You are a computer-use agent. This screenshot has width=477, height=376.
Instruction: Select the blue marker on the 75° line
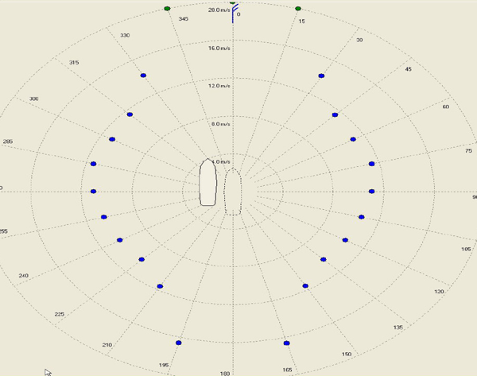371,164
